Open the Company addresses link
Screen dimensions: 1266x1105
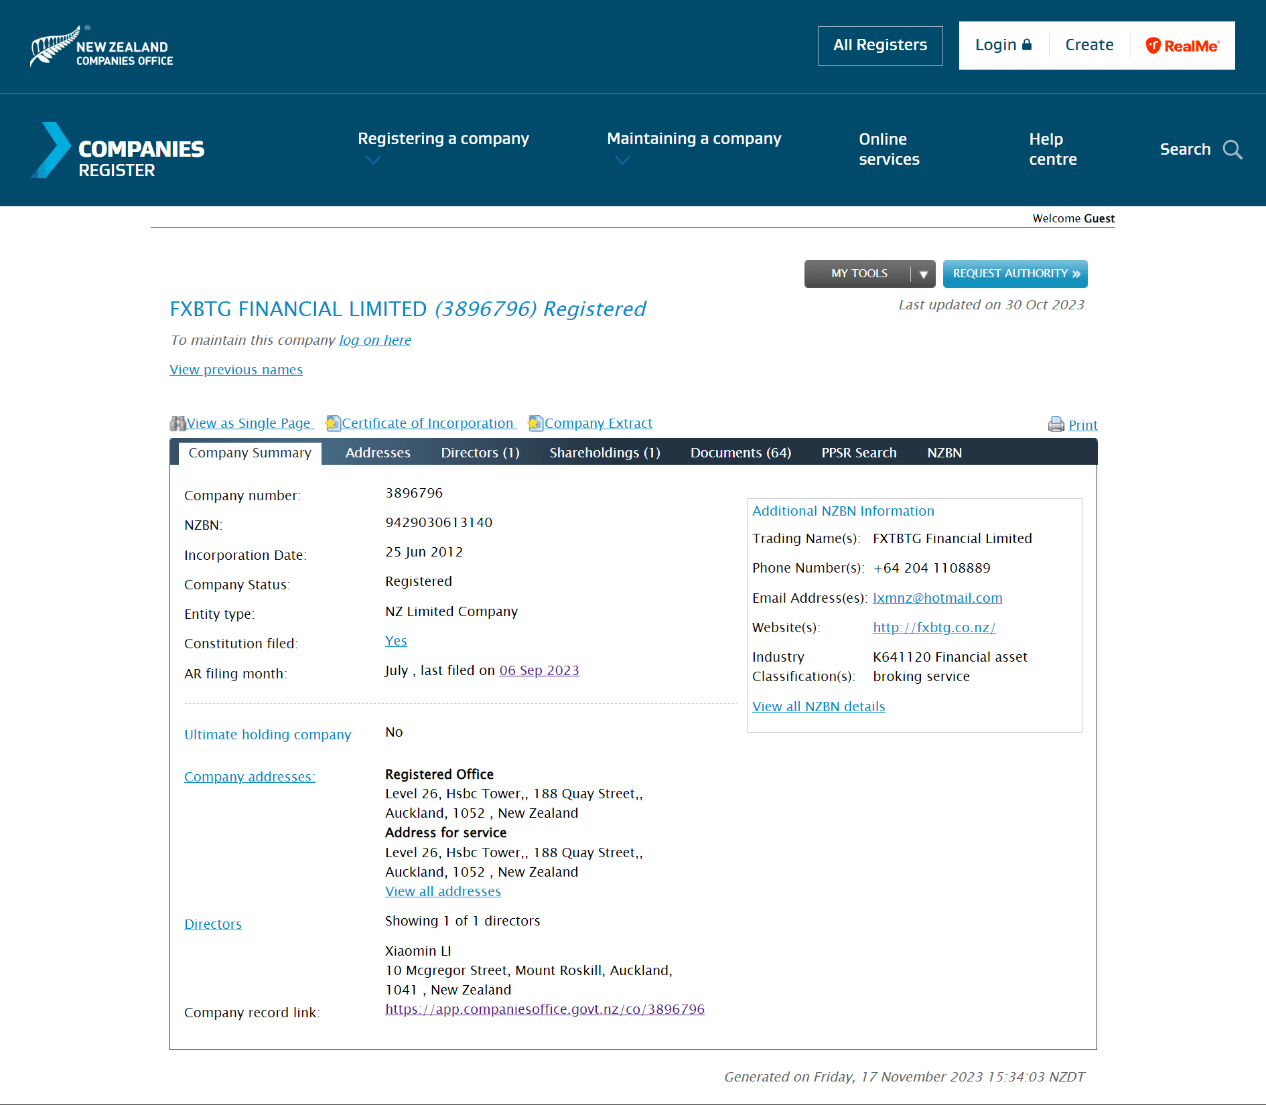coord(250,777)
